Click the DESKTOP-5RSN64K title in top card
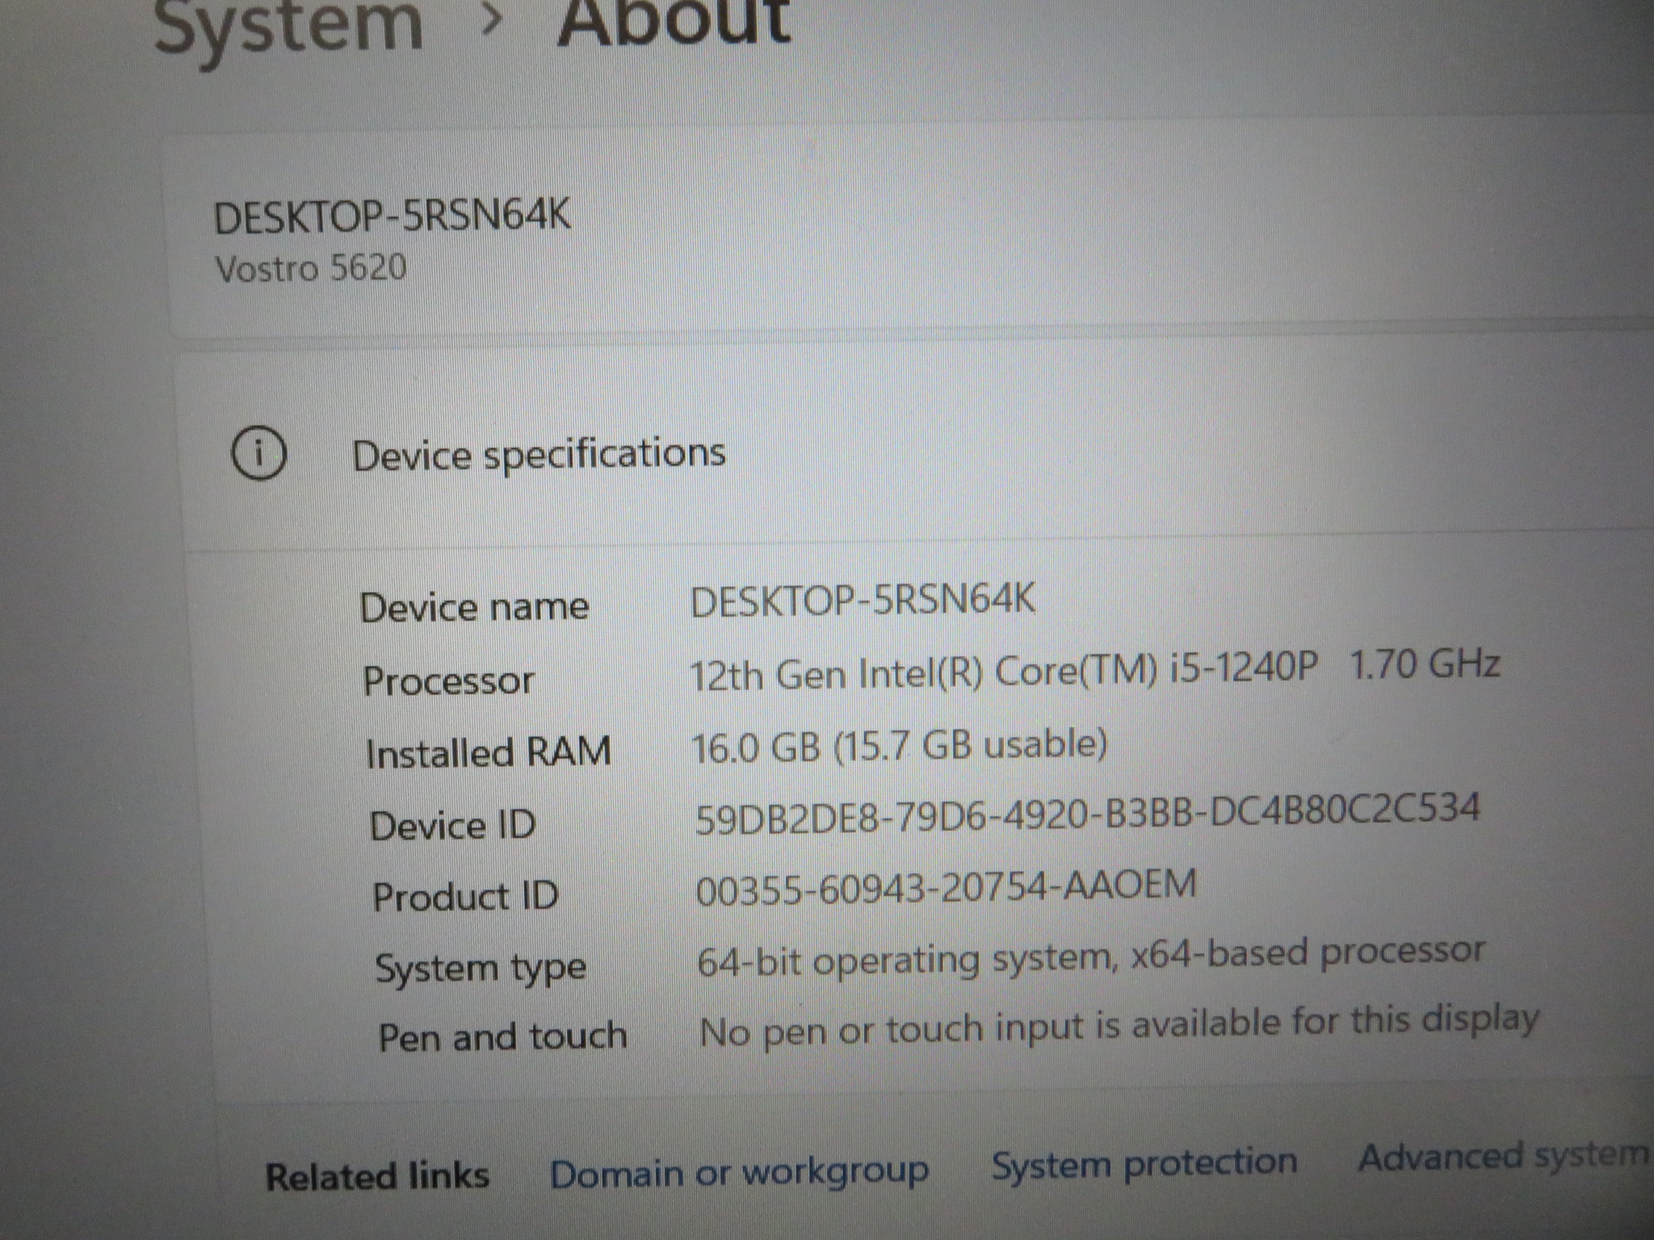The height and width of the screenshot is (1240, 1654). pos(393,217)
